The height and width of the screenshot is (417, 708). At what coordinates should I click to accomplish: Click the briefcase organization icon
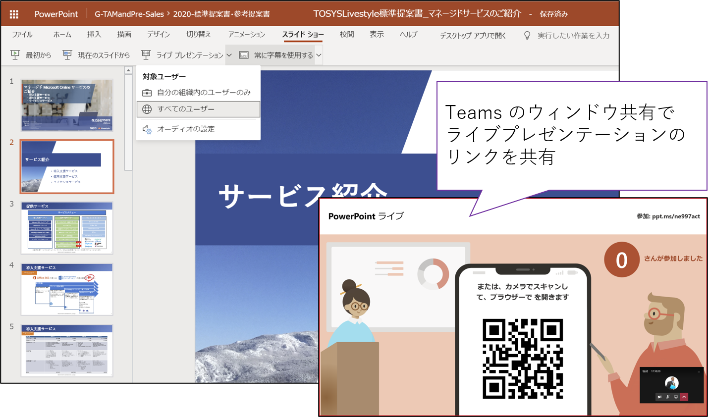tap(147, 93)
